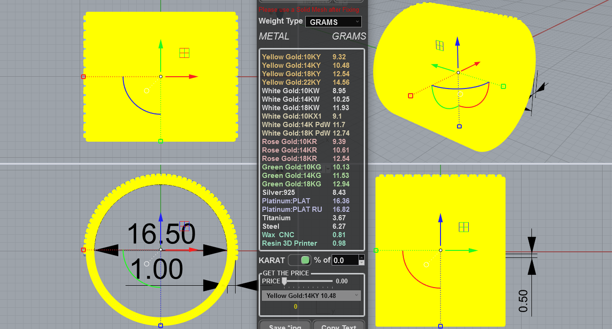Click green gumball arrow in perspective viewport

click(435, 66)
